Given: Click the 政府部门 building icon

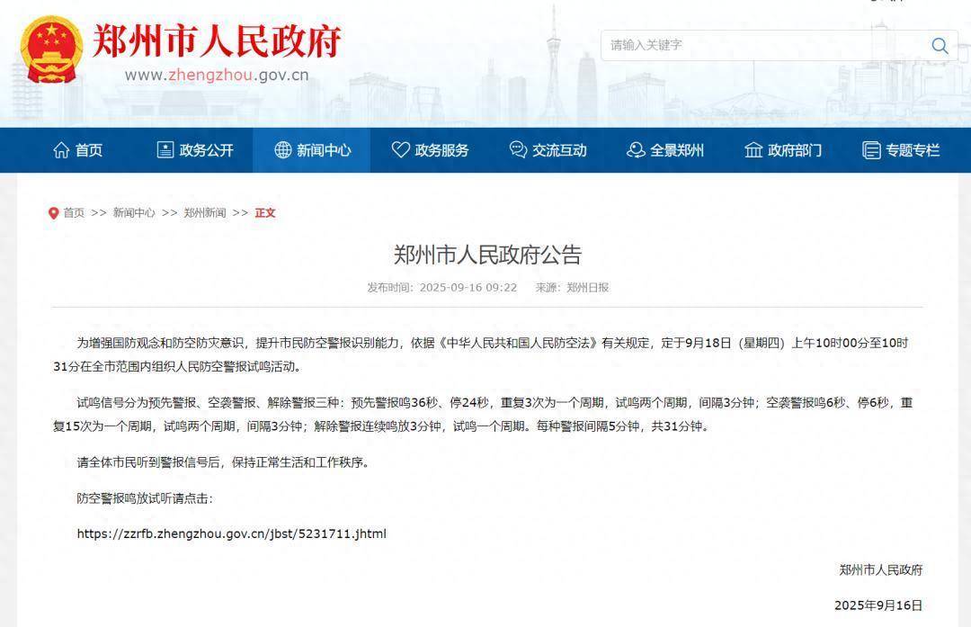Looking at the screenshot, I should 753,150.
